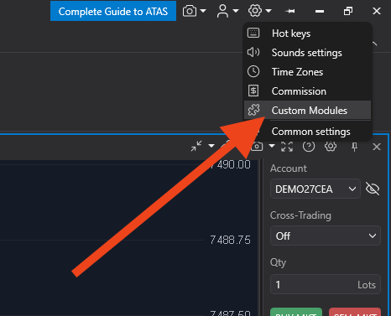Choose Time Zones in the menu
Viewport: 391px width, 316px height.
(308, 72)
